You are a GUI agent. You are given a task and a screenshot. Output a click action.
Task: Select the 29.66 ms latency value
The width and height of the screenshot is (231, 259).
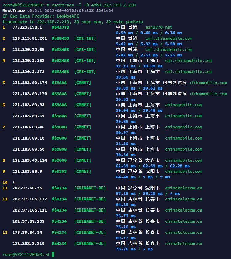(126, 122)
